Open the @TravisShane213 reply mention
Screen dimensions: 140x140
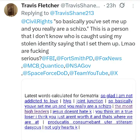pos(72,13)
